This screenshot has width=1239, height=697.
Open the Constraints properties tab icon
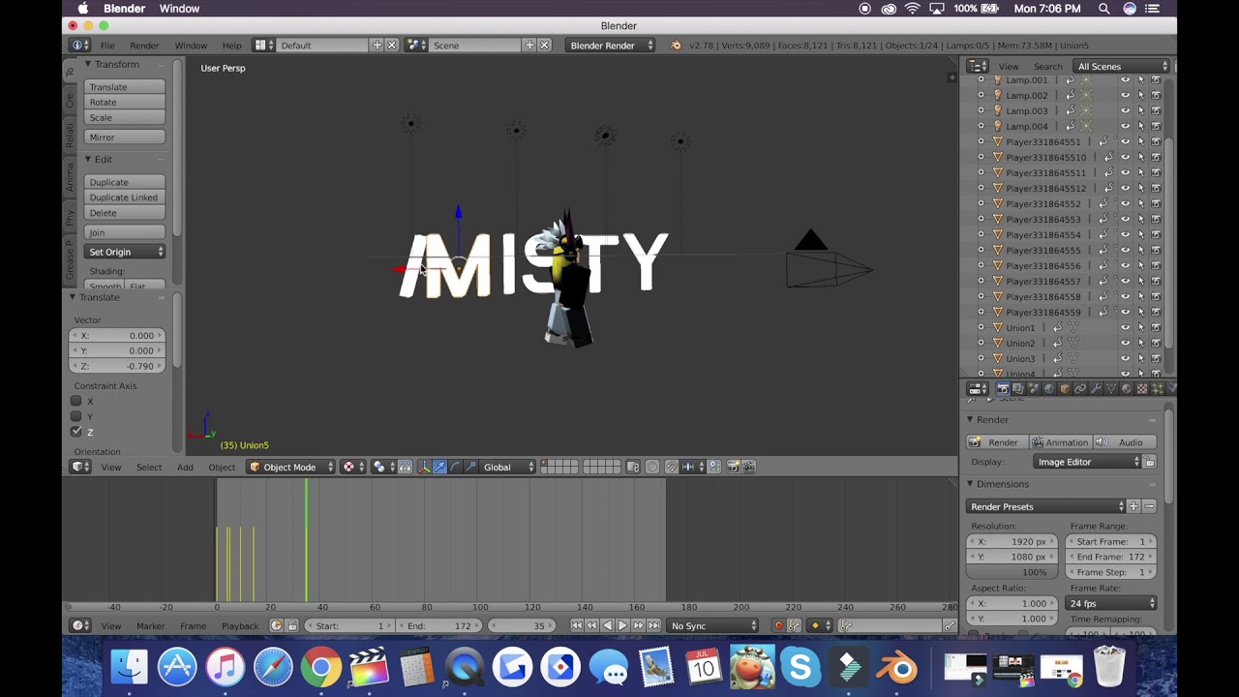click(x=1080, y=389)
